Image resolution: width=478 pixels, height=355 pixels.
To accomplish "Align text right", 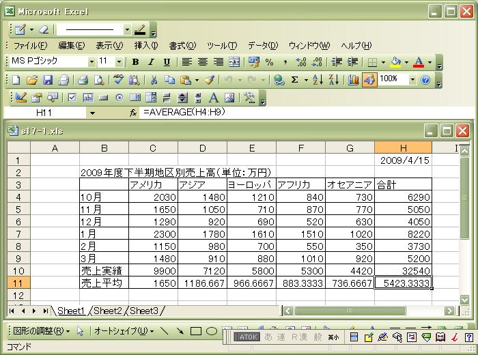I will 218,62.
